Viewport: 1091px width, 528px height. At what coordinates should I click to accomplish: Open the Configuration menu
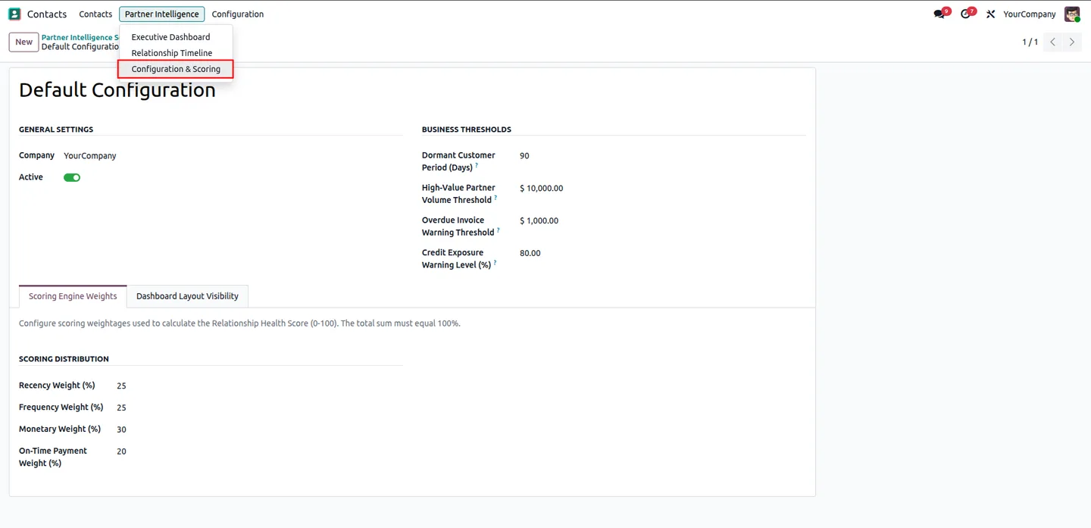pyautogui.click(x=238, y=14)
